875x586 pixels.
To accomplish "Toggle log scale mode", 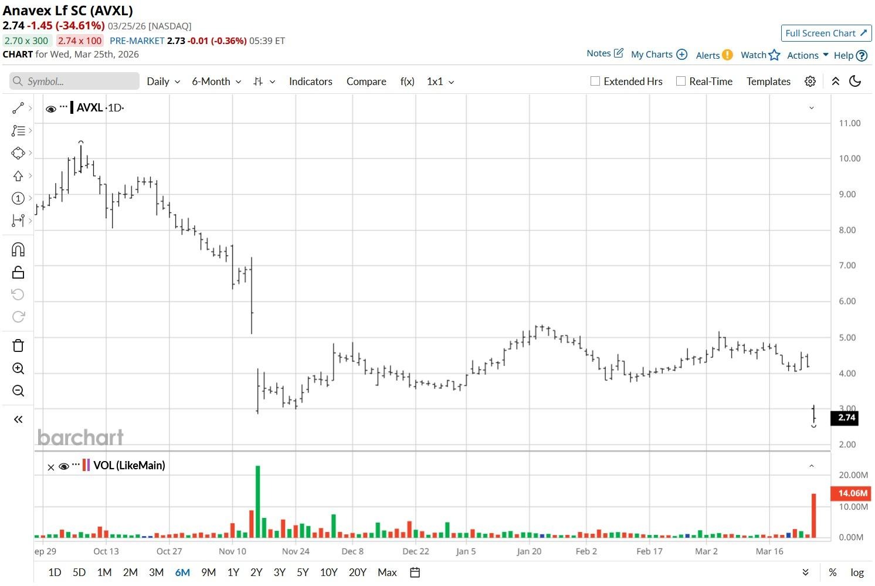I will 857,573.
